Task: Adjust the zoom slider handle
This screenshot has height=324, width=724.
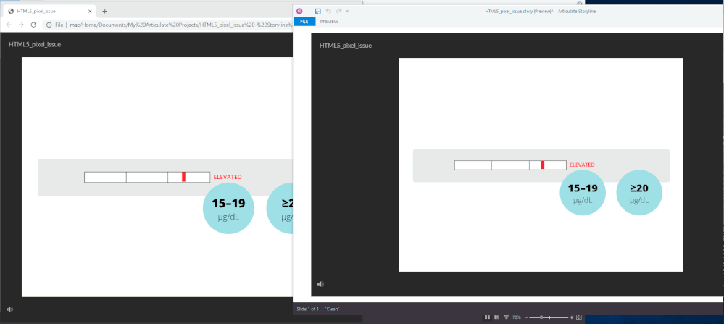Action: [541, 317]
